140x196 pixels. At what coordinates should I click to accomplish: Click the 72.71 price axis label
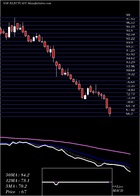pos(130,94)
